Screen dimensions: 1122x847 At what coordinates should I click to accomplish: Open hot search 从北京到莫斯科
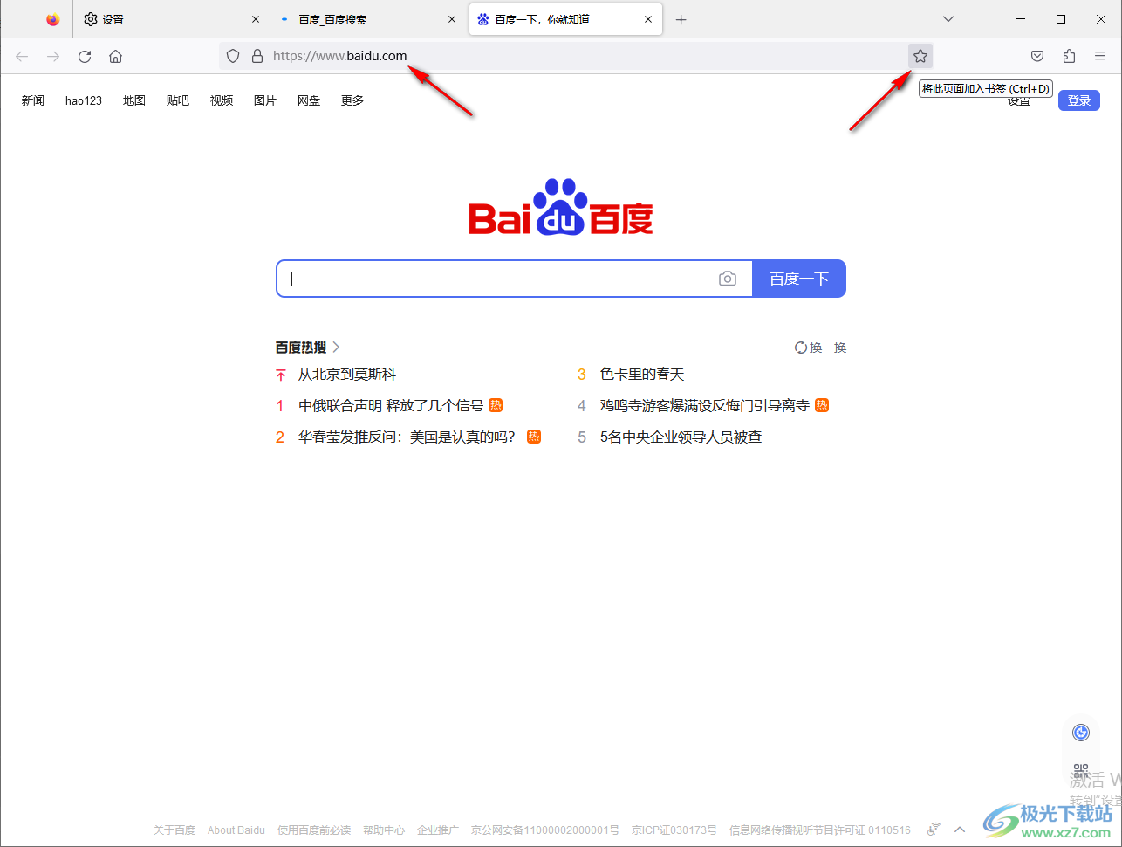click(347, 375)
